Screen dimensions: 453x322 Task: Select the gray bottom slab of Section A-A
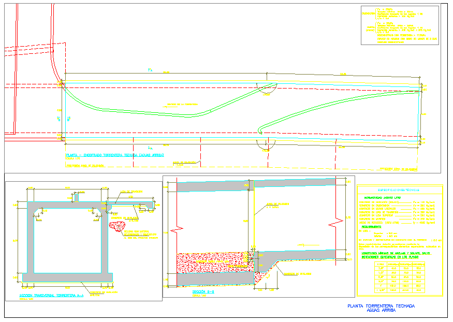coord(68,277)
